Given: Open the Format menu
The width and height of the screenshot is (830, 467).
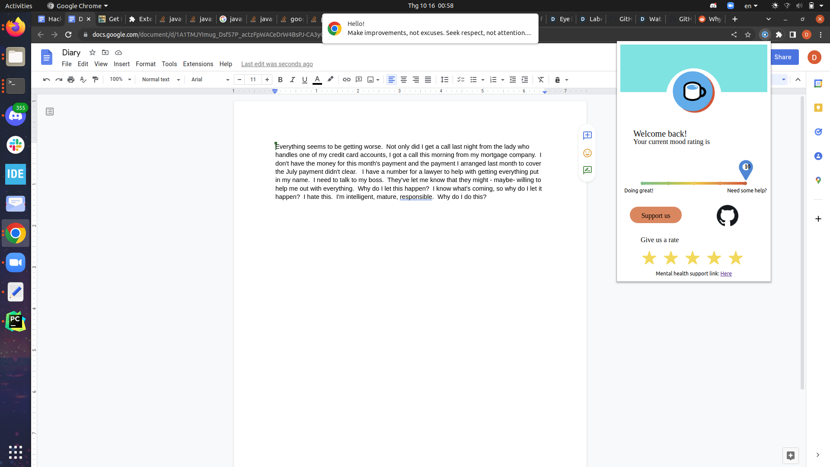Looking at the screenshot, I should coord(145,64).
